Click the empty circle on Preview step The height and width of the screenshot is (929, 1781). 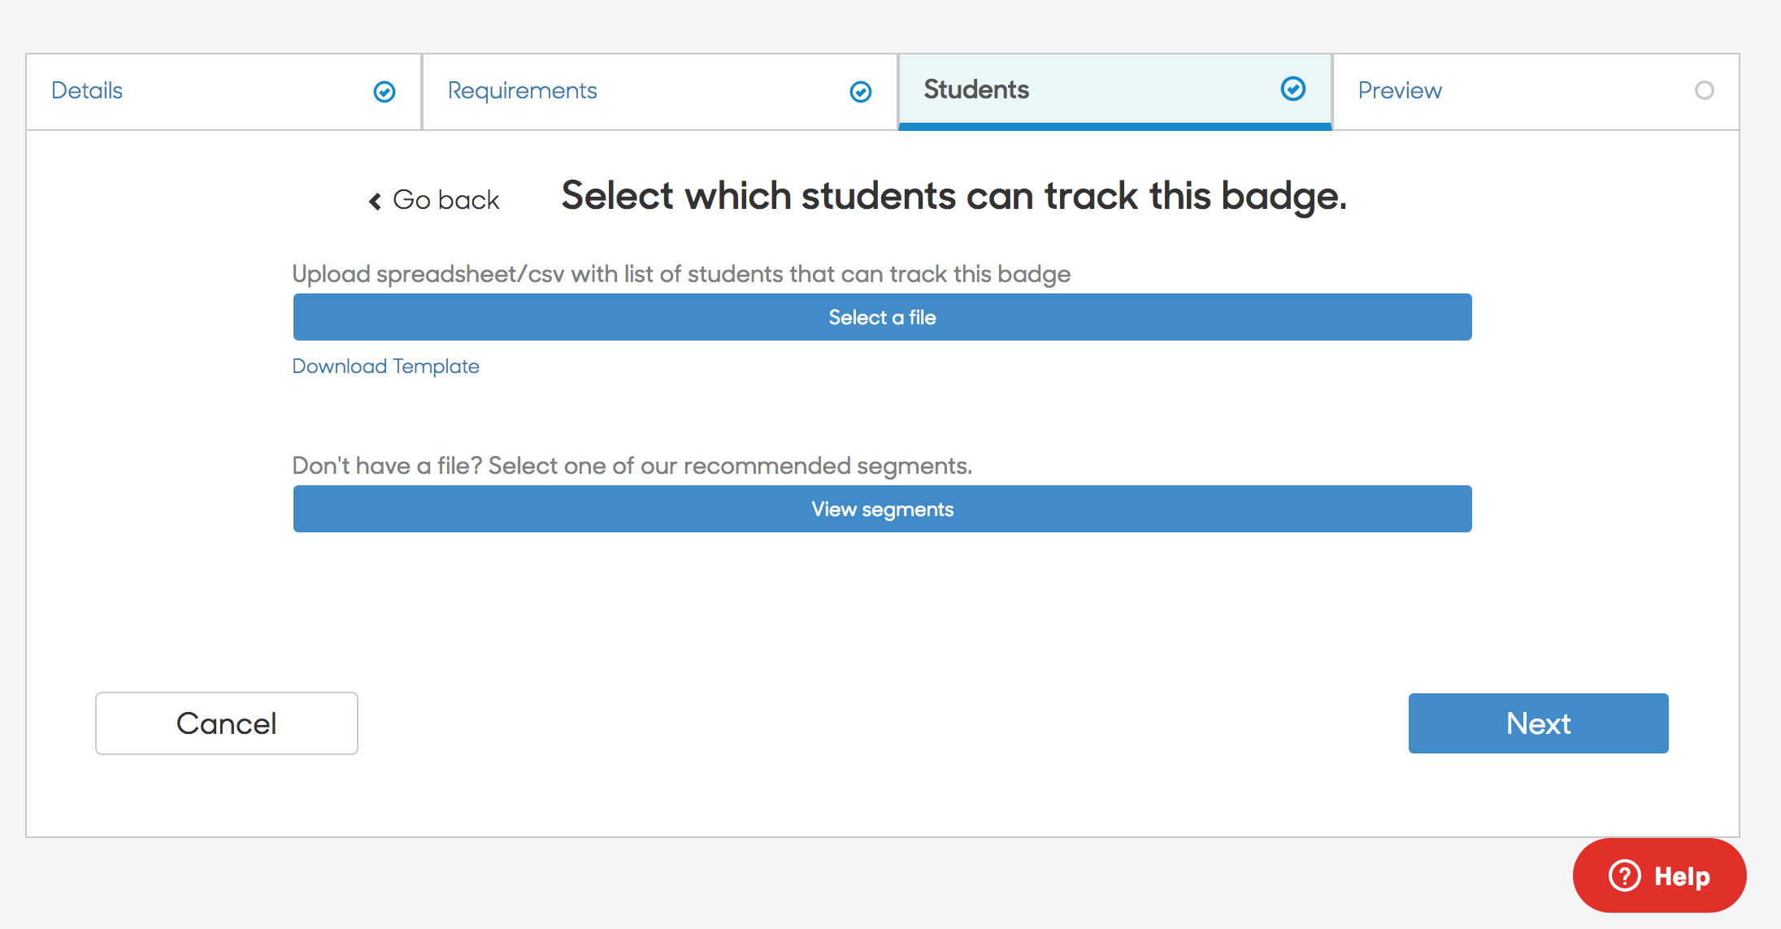pyautogui.click(x=1705, y=90)
